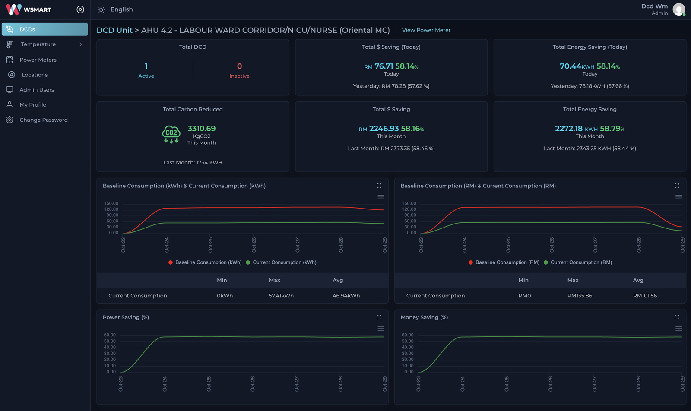The height and width of the screenshot is (411, 691).
Task: Click the Admin Users monitor icon
Action: point(10,90)
